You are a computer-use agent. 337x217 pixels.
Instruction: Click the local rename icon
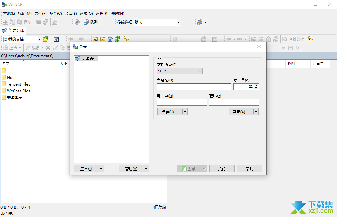click(x=55, y=48)
